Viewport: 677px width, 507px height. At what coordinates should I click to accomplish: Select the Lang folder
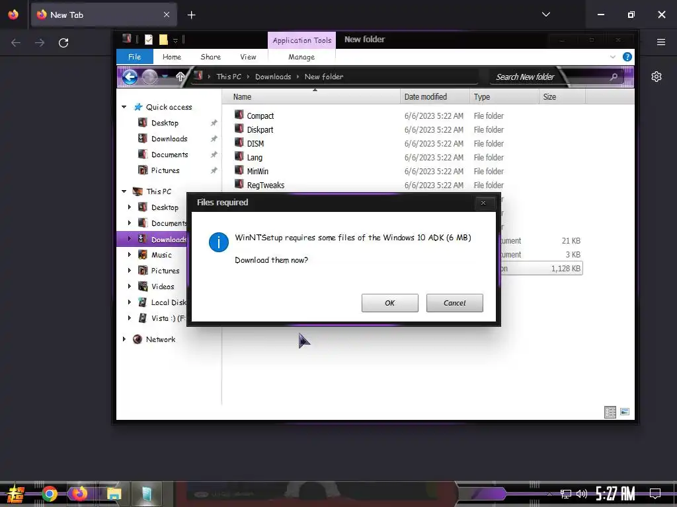tap(255, 157)
